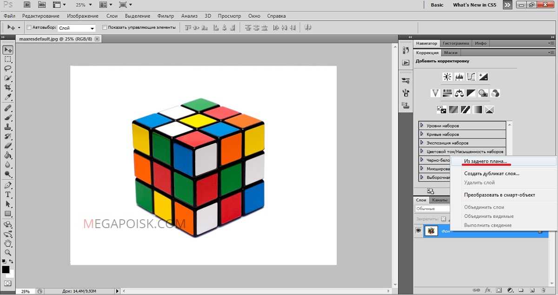Open the Bridge (Br) launcher

[x=27, y=5]
